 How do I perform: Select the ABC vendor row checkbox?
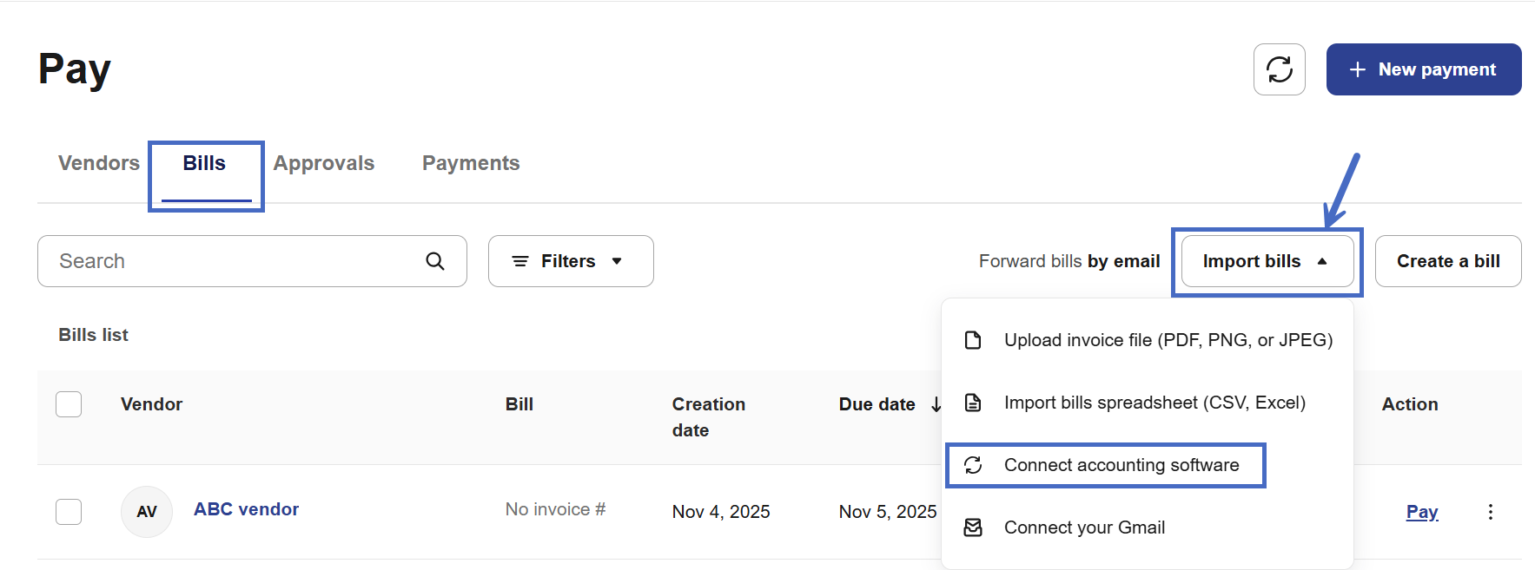pyautogui.click(x=69, y=512)
